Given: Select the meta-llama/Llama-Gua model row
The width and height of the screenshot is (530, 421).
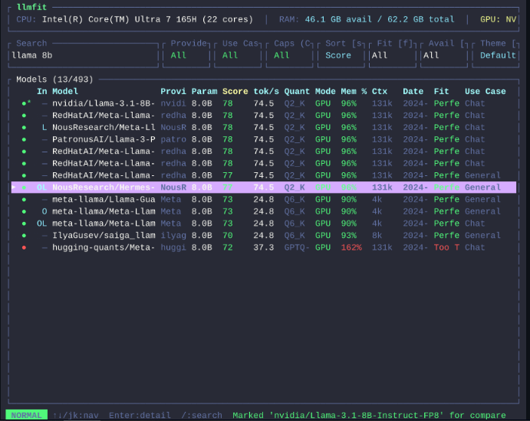Looking at the screenshot, I should tap(264, 200).
